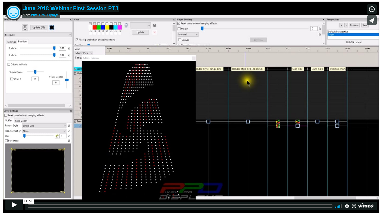Open the Normal blend mode dropdown

188,34
